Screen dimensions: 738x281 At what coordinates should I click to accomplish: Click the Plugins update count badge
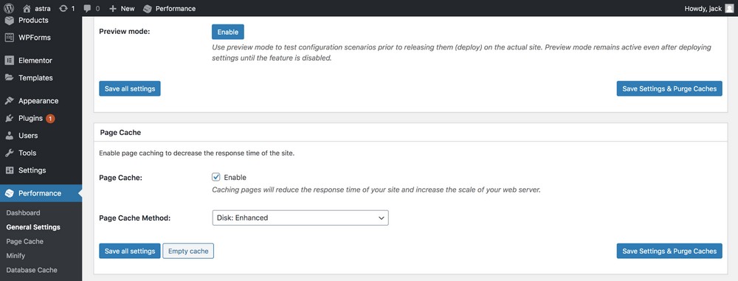tap(50, 119)
